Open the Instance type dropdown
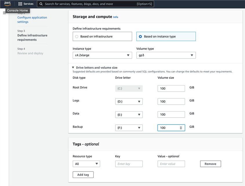 [x=102, y=55]
